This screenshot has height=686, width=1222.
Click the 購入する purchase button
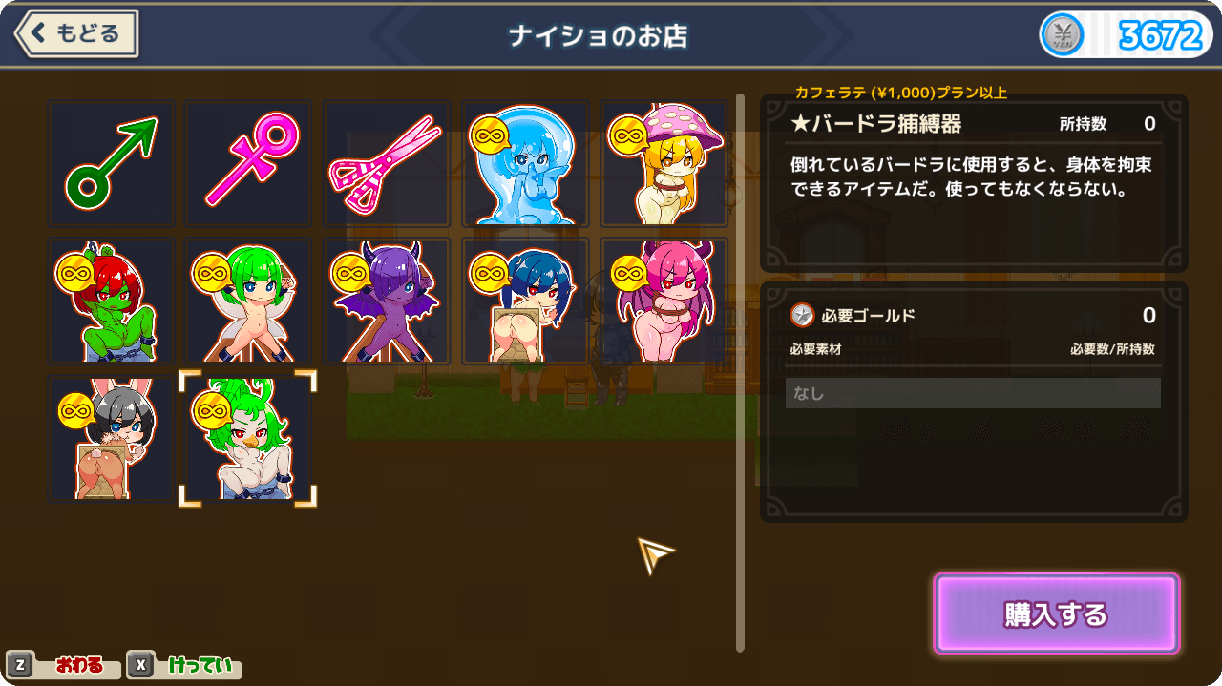(1057, 614)
